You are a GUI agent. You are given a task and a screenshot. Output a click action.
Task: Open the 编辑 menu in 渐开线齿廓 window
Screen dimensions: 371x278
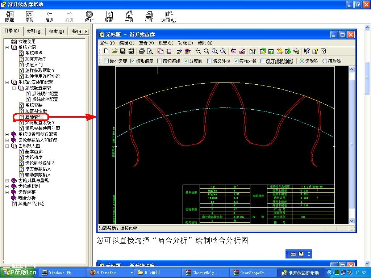pos(126,43)
